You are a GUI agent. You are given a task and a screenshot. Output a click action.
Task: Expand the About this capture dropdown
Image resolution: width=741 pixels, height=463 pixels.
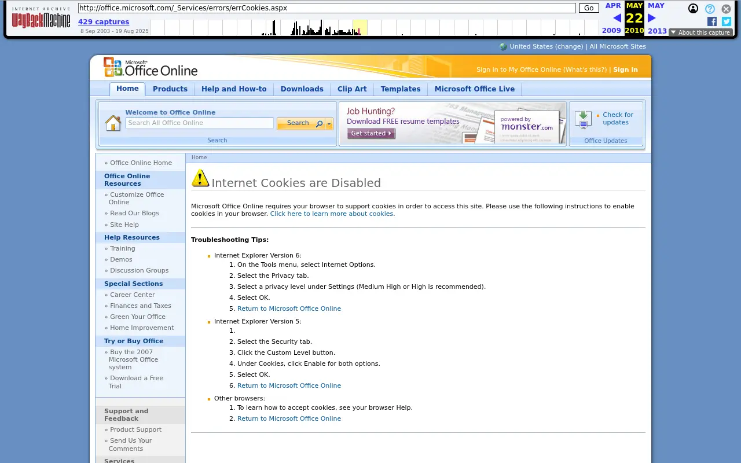700,32
